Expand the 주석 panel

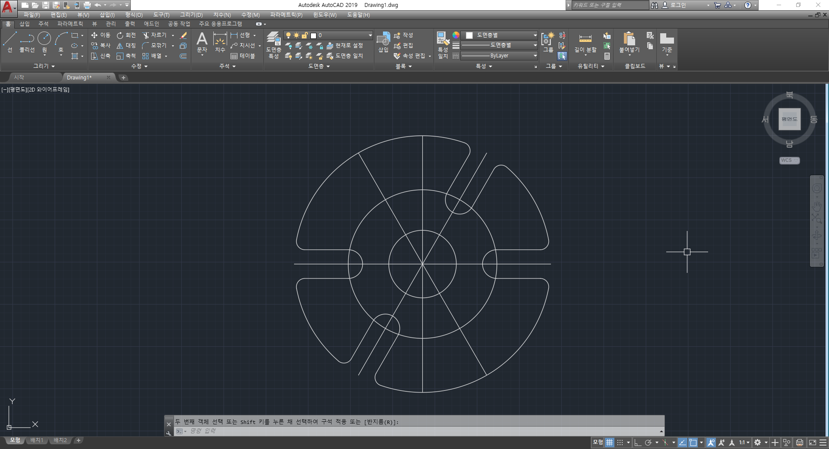[x=228, y=66]
